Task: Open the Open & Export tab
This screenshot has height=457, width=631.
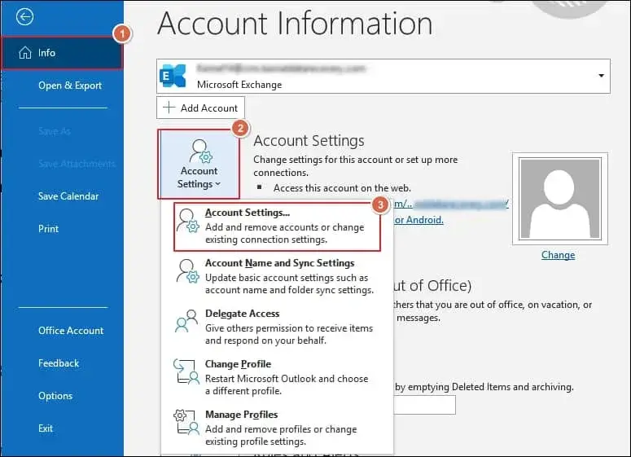Action: [70, 86]
